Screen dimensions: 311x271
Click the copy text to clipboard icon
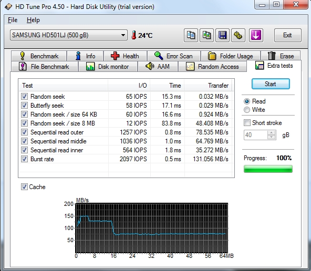tap(191, 35)
